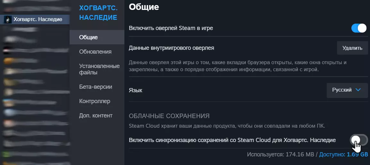
Task: Click the Доступно: 1.69 GB link
Action: coord(343,154)
